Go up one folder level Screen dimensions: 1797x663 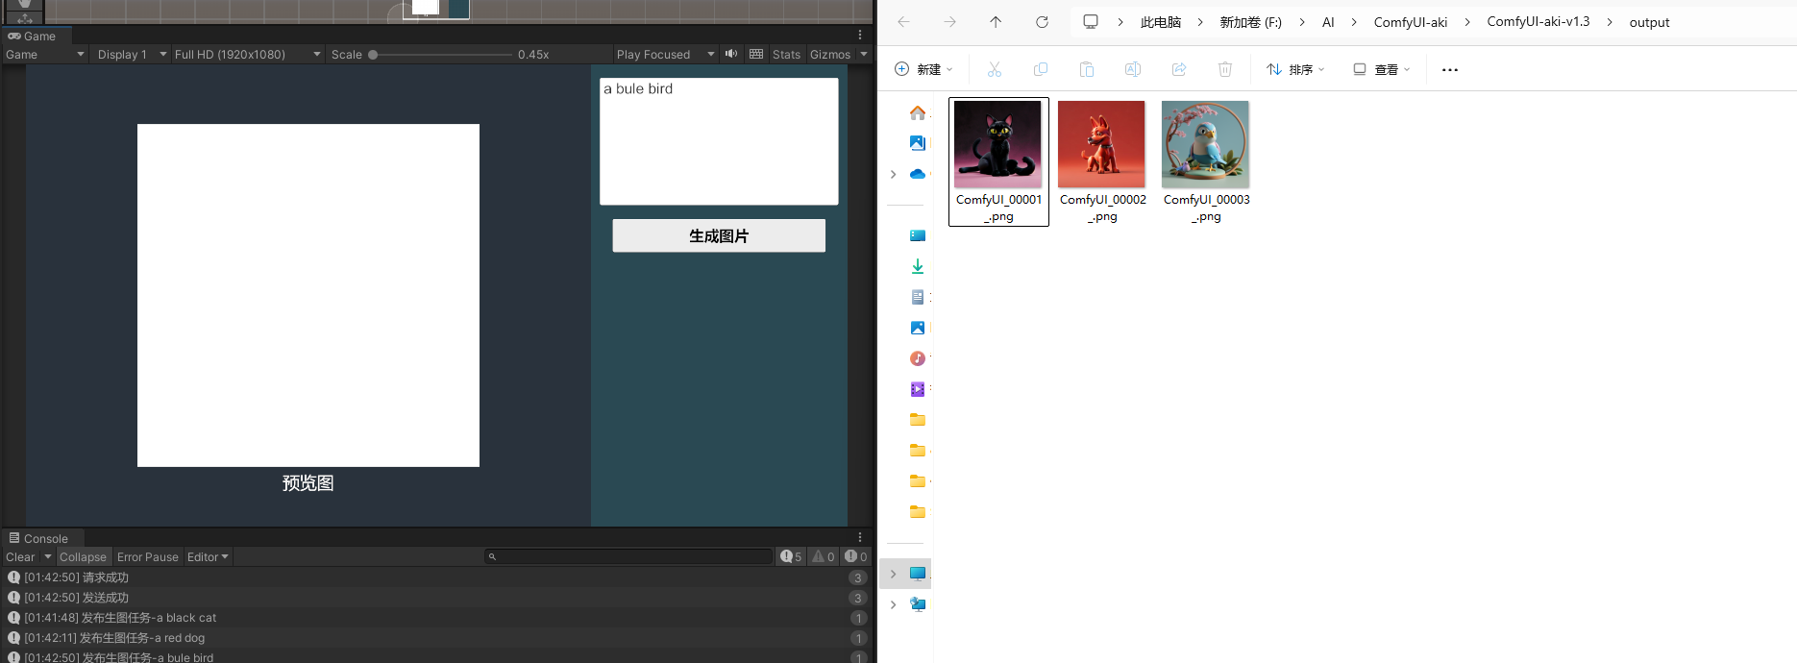[x=996, y=22]
